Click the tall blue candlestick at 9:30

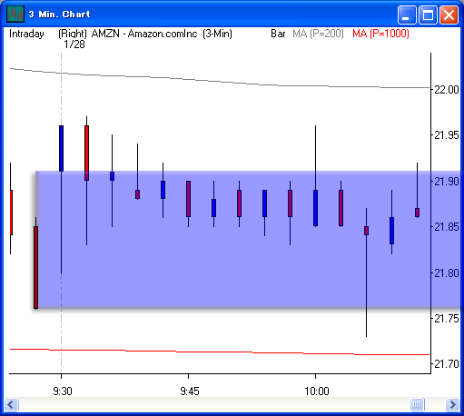(x=61, y=148)
